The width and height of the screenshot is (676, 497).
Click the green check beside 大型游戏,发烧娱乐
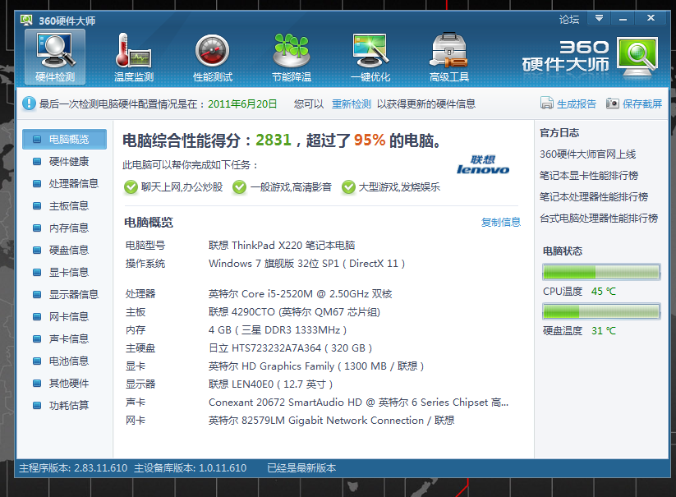coord(348,187)
